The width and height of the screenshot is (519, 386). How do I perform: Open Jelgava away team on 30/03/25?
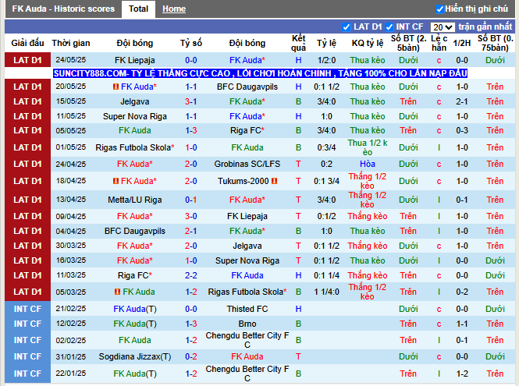[247, 246]
